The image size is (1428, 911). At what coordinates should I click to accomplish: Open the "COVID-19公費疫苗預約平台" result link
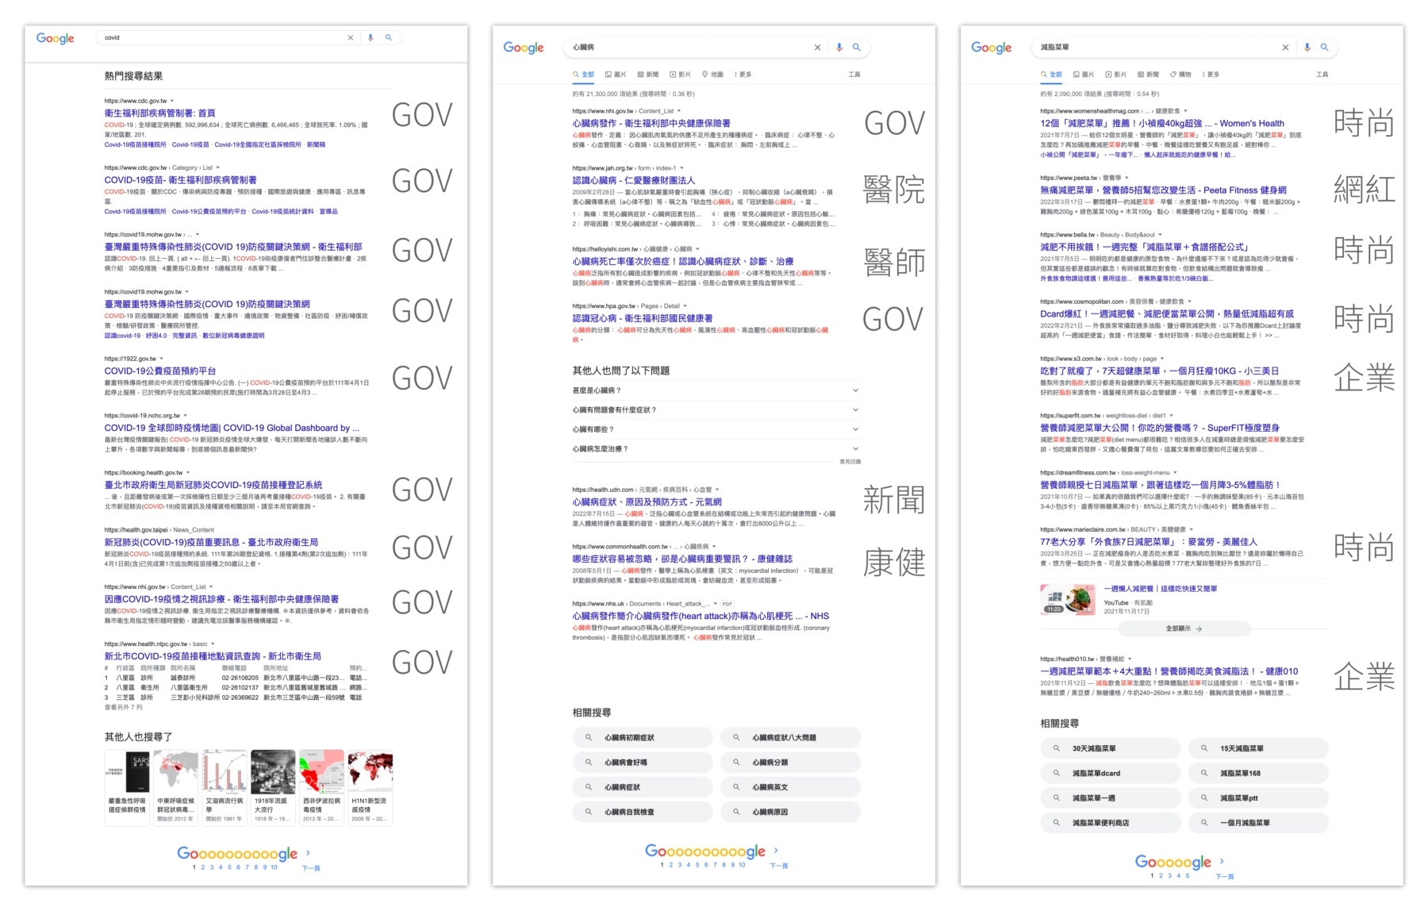click(x=160, y=371)
